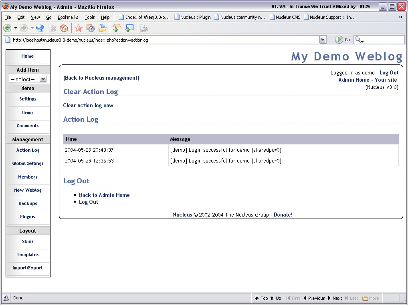Click the 'Log Out' bullet link
The height and width of the screenshot is (305, 408).
(89, 202)
